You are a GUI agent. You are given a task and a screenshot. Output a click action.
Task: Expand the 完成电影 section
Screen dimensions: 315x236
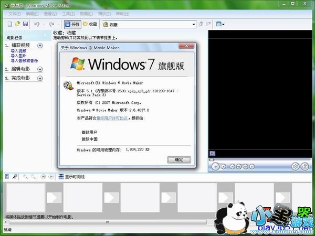coord(40,78)
